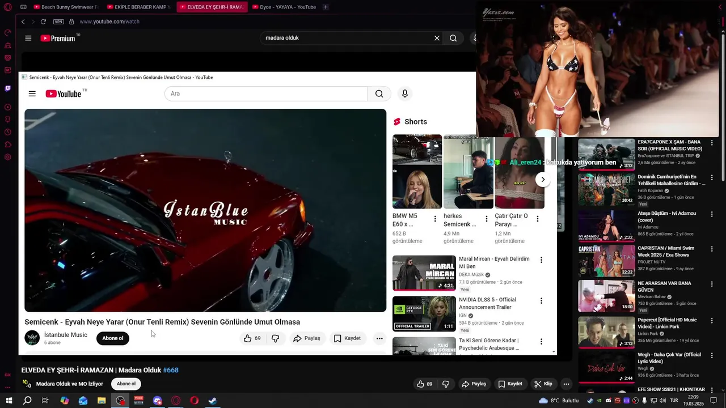Like the Semicenk video (69)

pos(252,338)
